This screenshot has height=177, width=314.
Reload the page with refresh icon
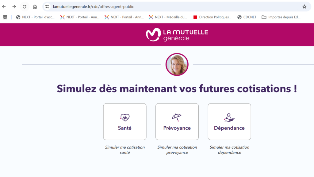click(25, 7)
